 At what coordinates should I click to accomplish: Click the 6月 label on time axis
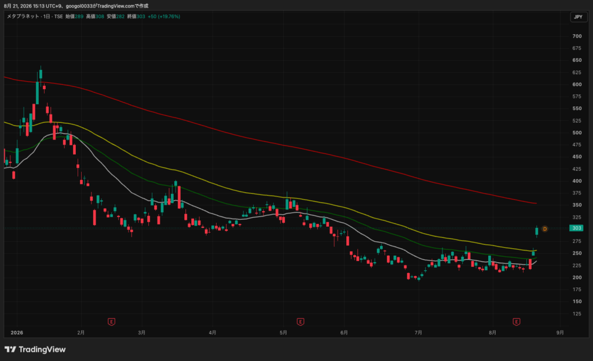tap(344, 333)
